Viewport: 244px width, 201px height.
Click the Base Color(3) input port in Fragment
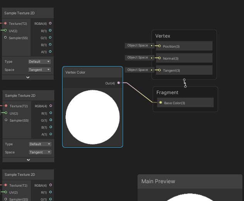click(161, 103)
